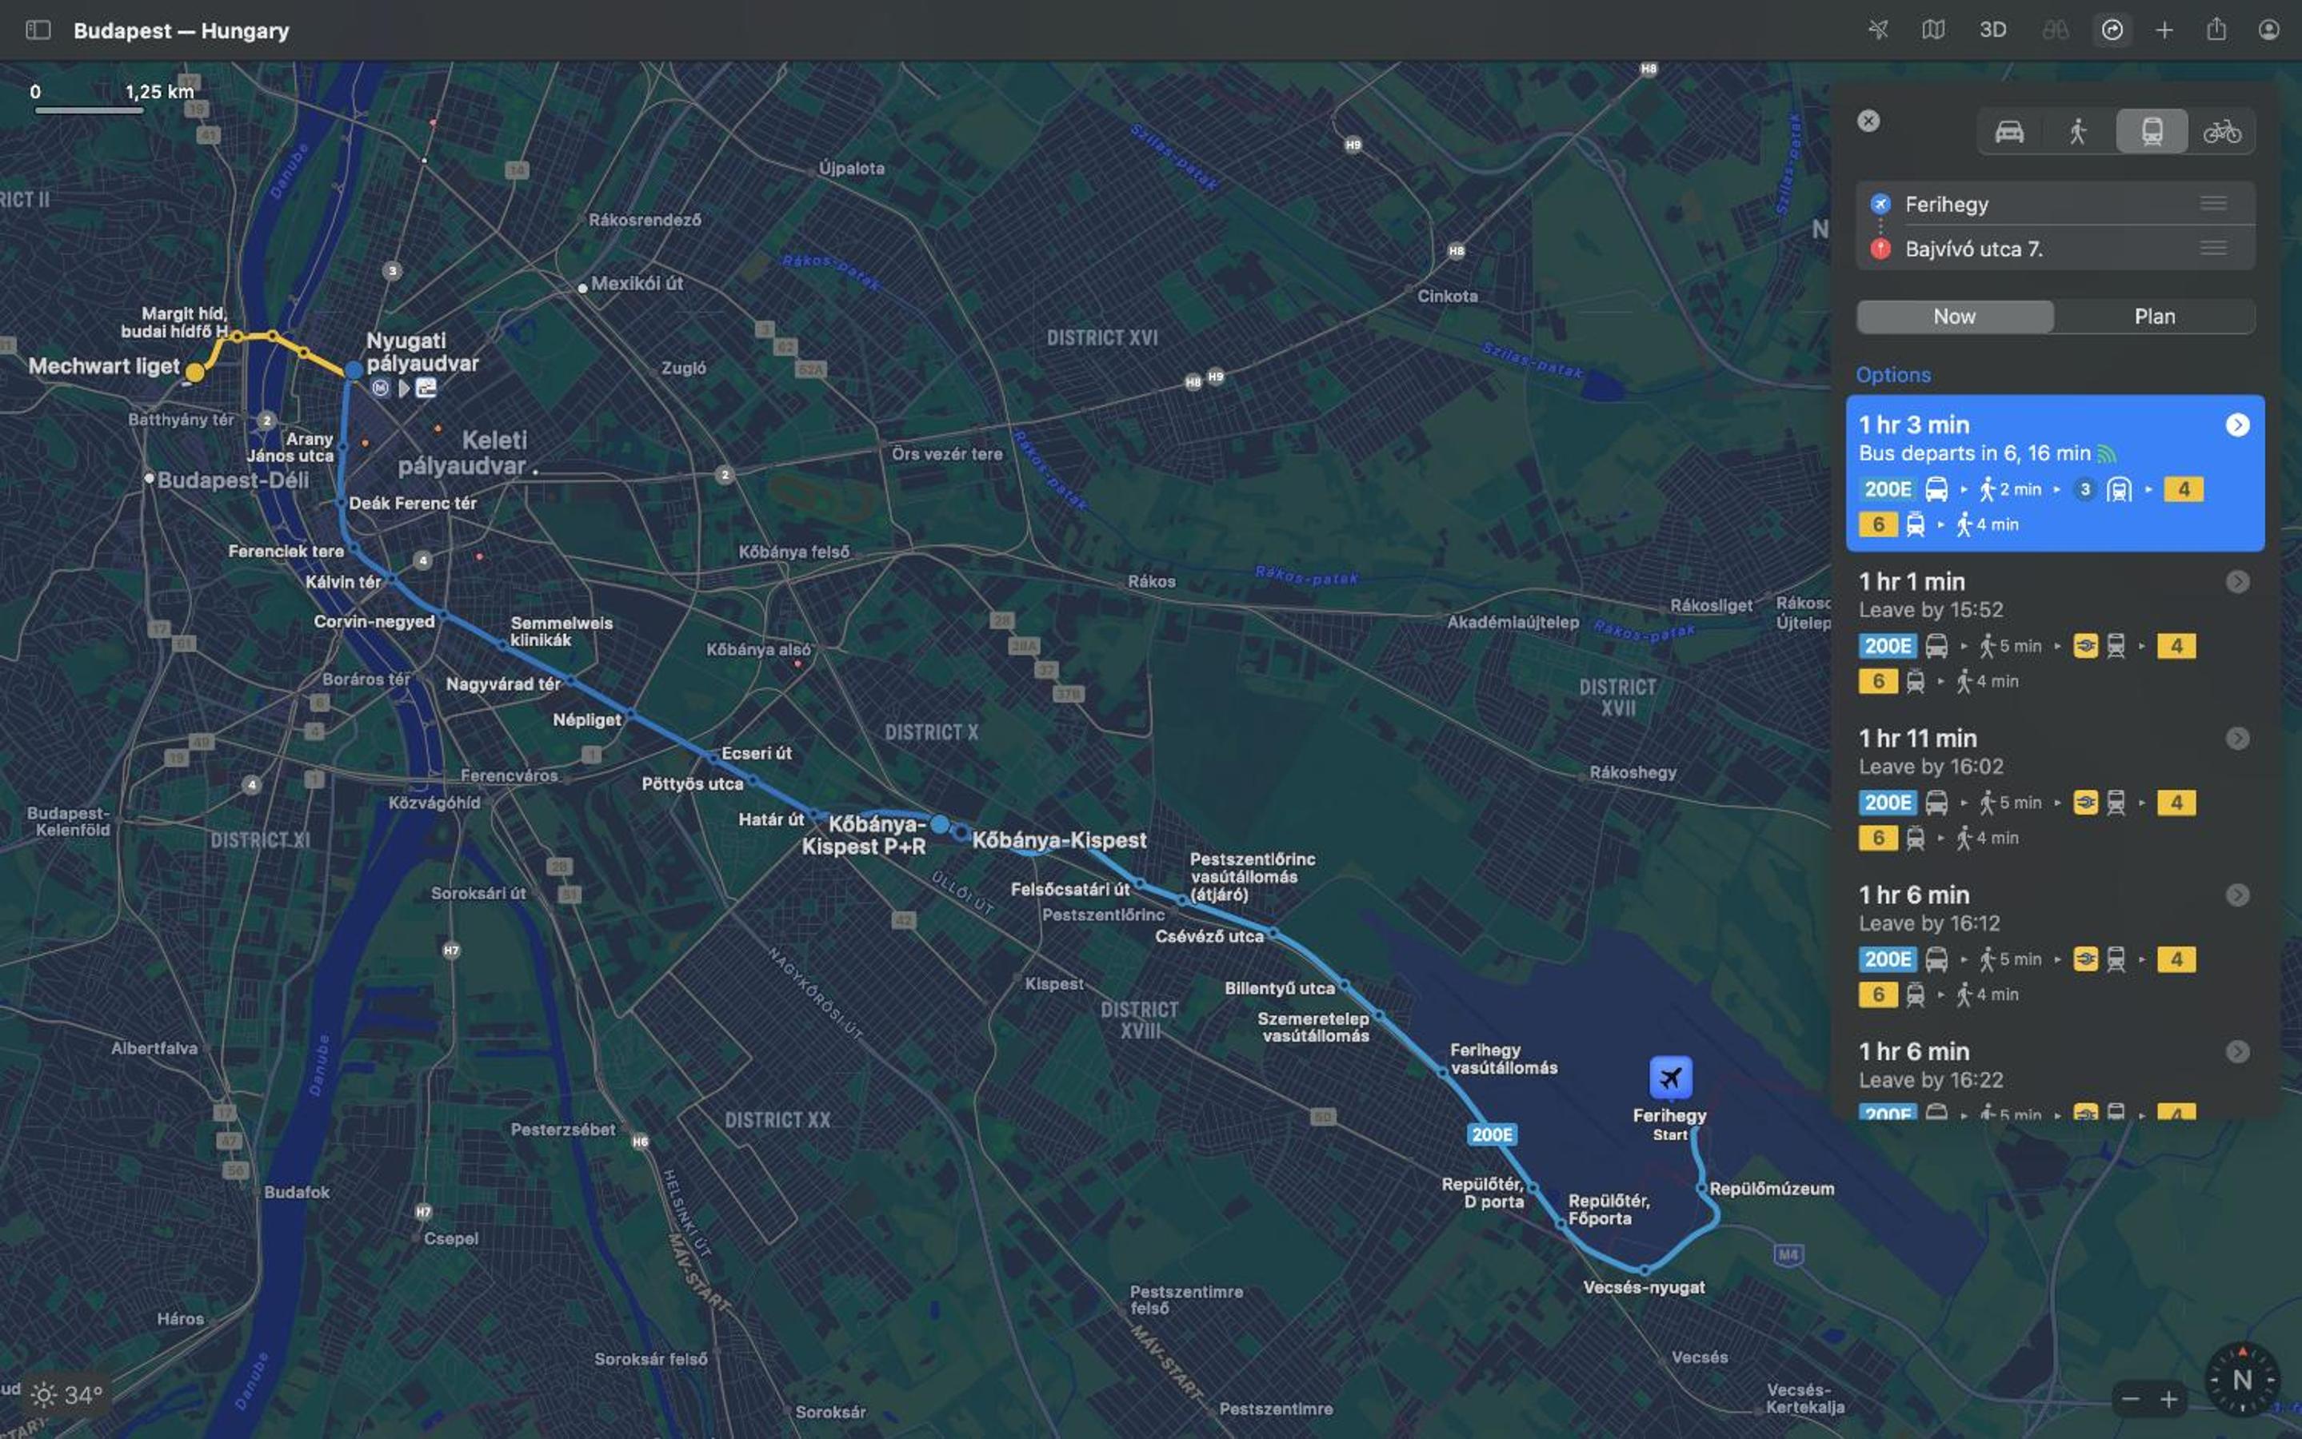Open the share menu icon
Screen dimensions: 2302x1439
[2216, 30]
